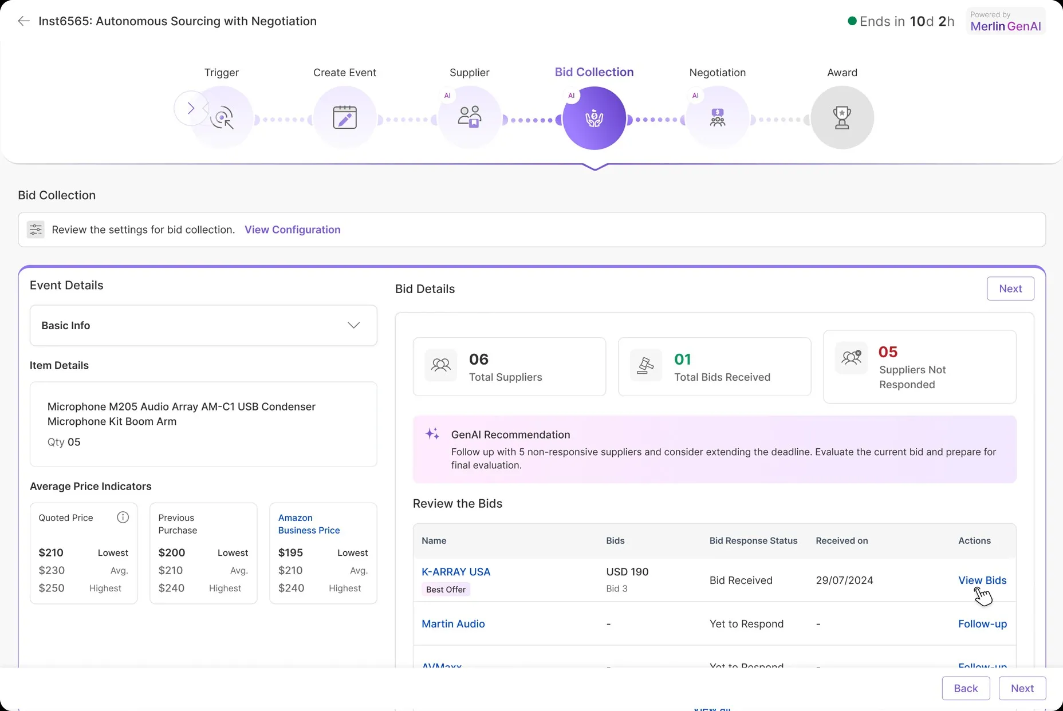Select the Award trophy icon

point(842,118)
